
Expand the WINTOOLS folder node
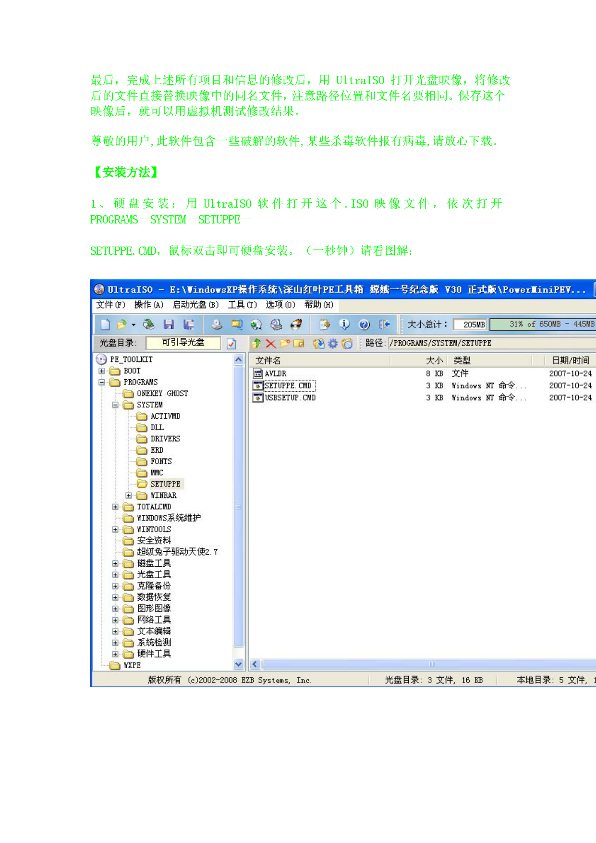(115, 530)
